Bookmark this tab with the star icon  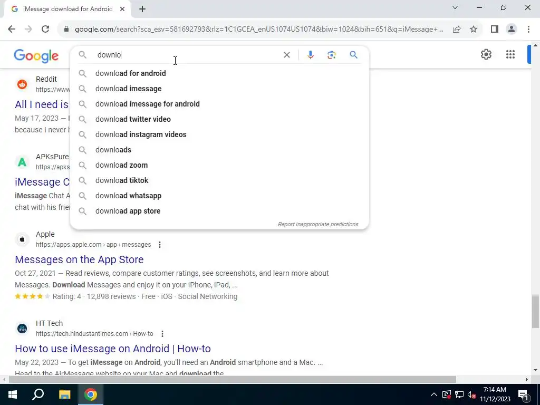(x=474, y=30)
